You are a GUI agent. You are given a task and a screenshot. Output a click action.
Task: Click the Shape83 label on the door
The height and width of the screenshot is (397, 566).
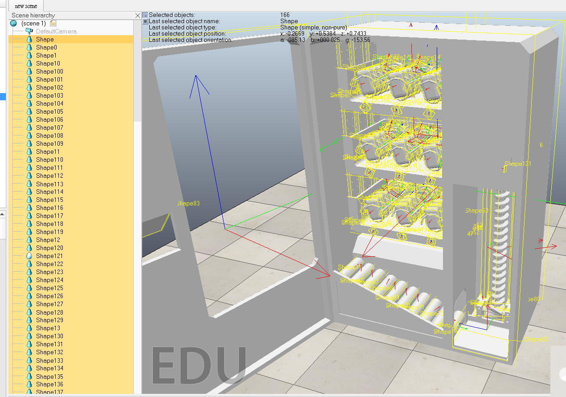(x=188, y=203)
